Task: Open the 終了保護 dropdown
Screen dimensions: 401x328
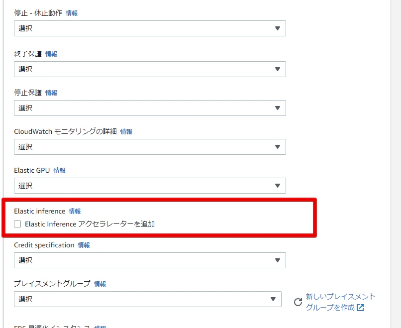Action: point(150,69)
